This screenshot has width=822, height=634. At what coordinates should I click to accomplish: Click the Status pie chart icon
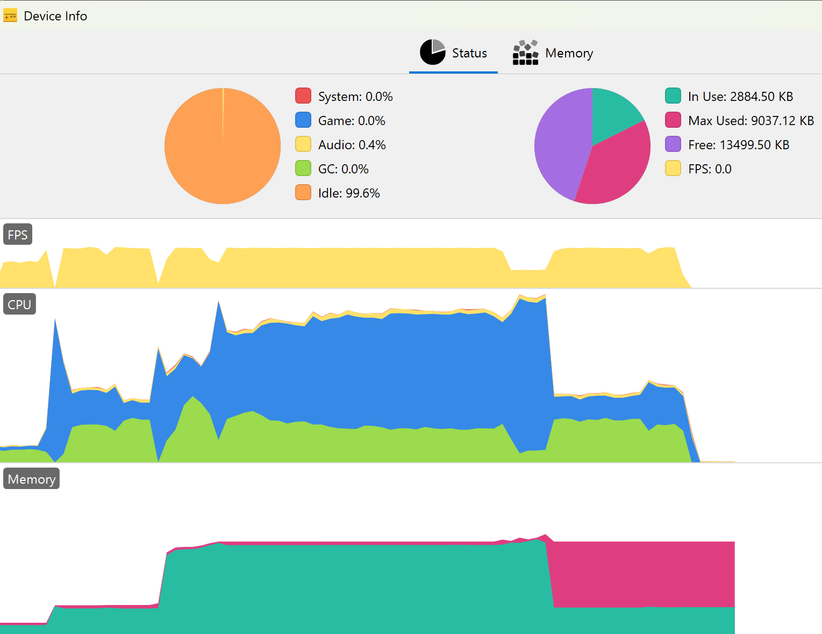pyautogui.click(x=433, y=52)
